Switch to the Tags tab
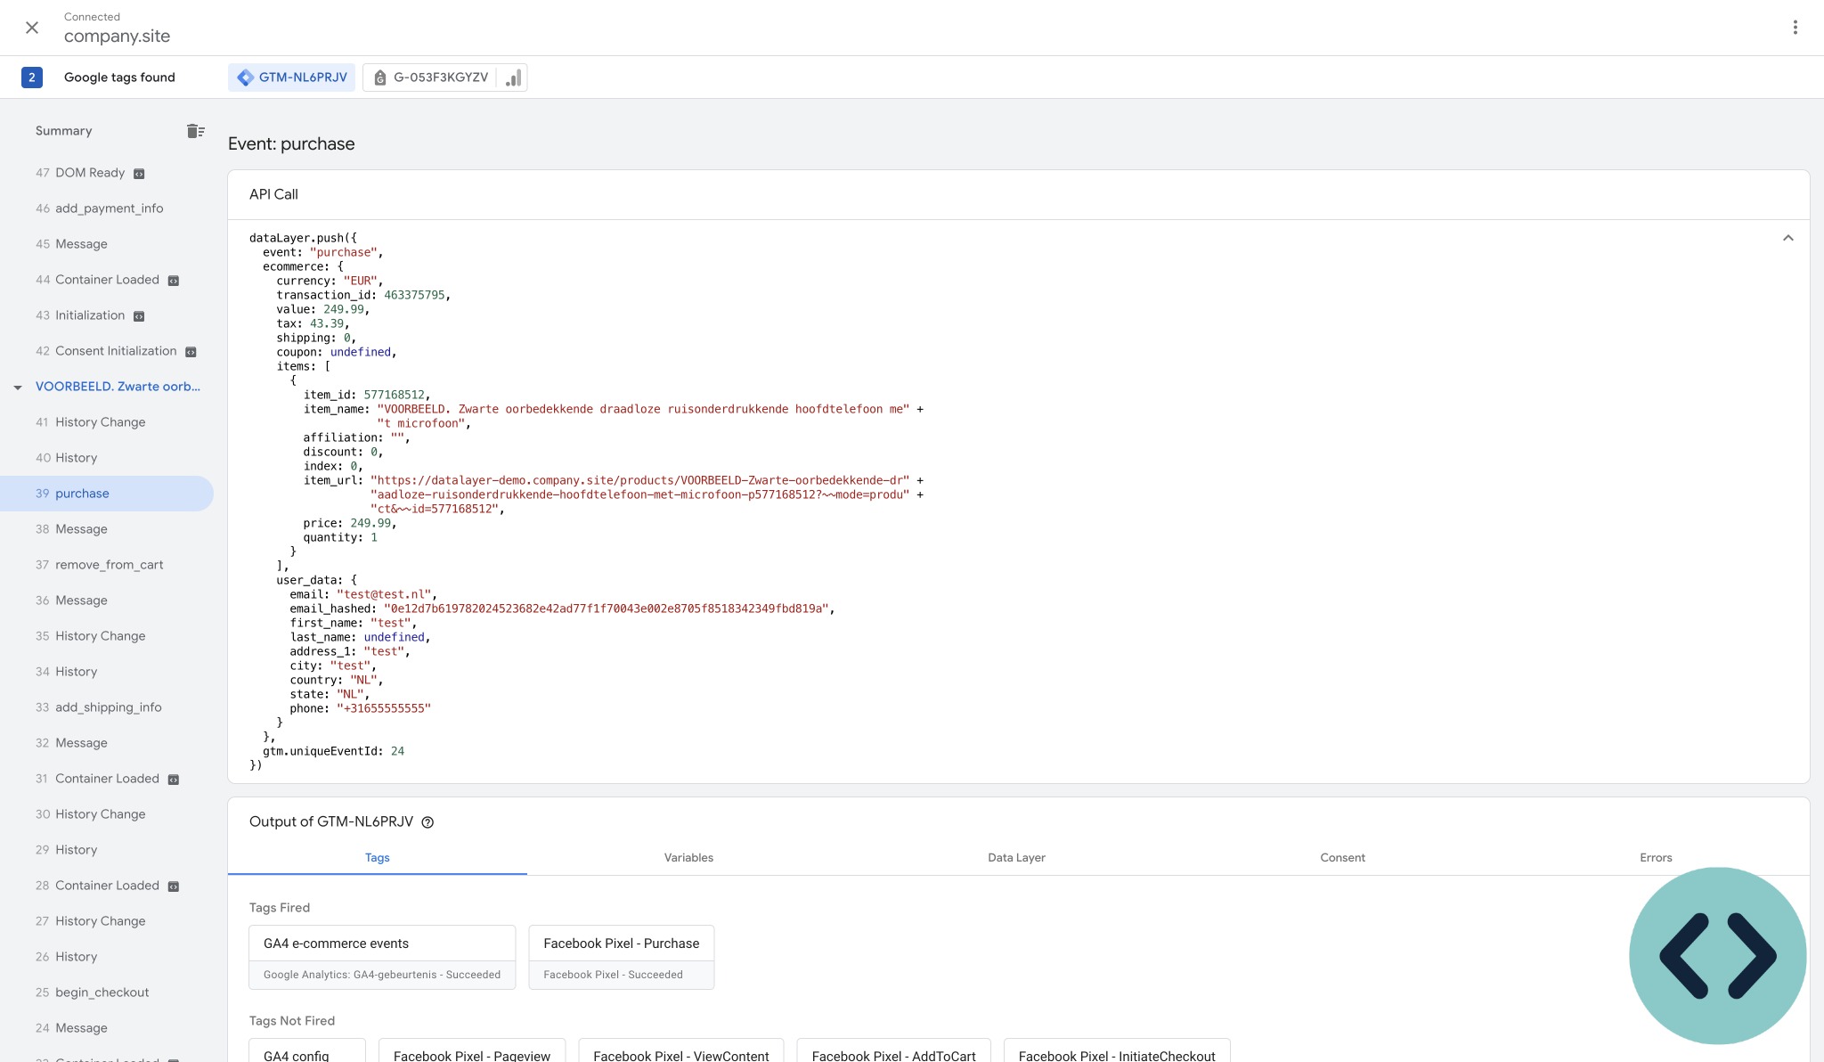1824x1062 pixels. click(x=377, y=857)
